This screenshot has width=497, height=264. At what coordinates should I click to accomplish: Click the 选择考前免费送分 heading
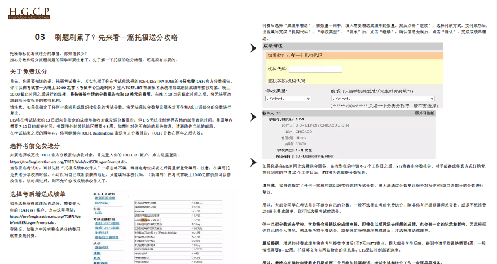(x=35, y=146)
